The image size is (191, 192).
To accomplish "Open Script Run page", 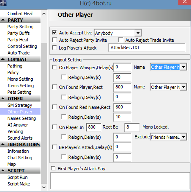I will click(18, 177).
